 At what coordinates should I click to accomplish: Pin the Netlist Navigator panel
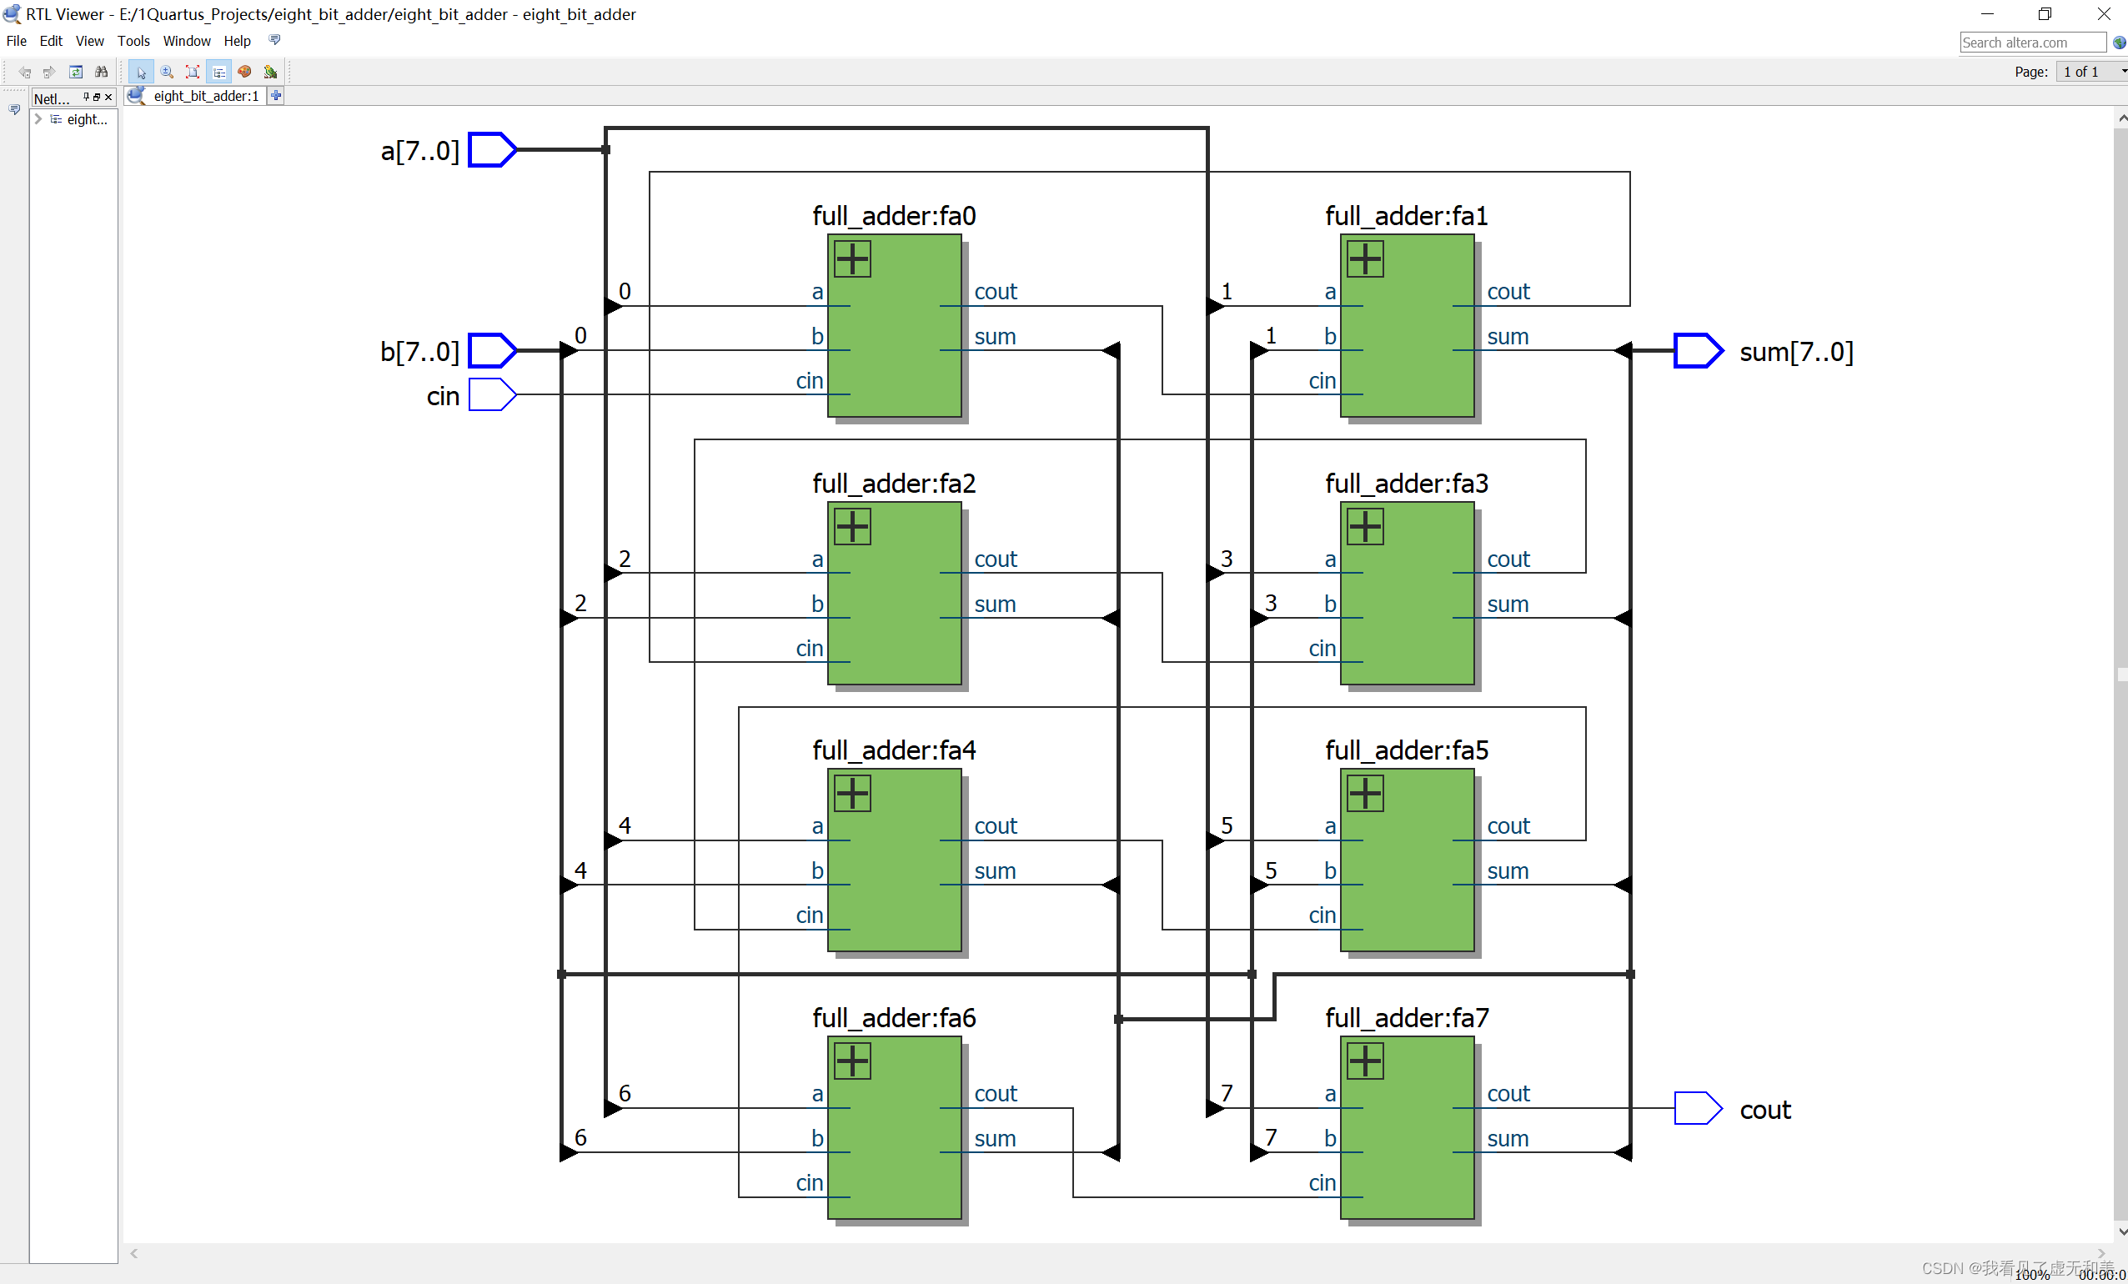coord(86,98)
